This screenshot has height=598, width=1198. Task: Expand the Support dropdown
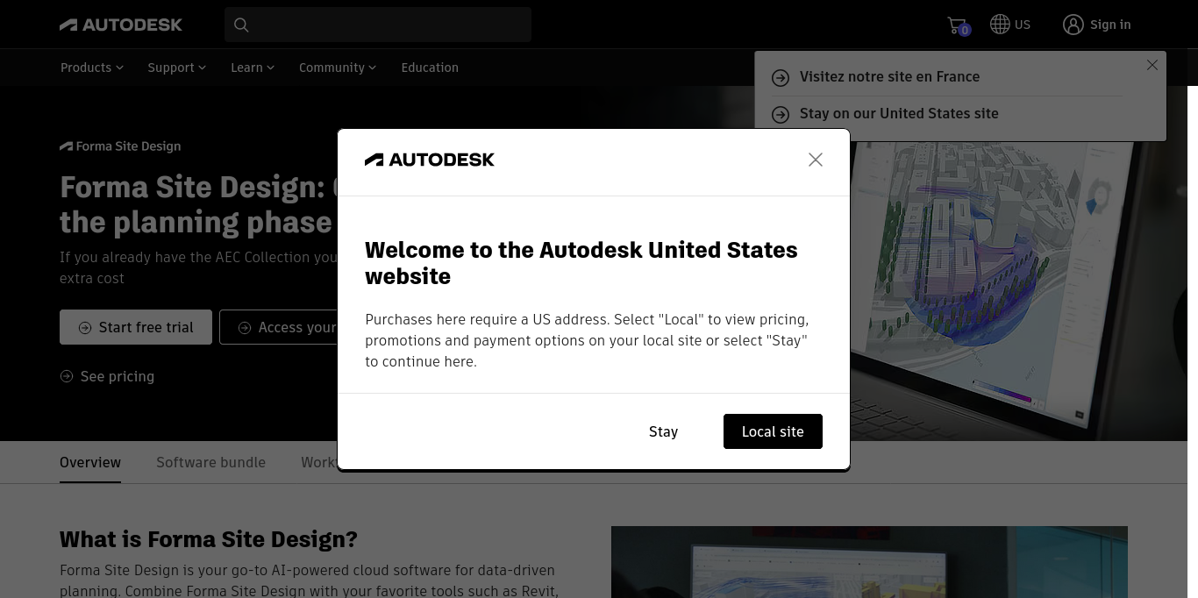[x=176, y=68]
